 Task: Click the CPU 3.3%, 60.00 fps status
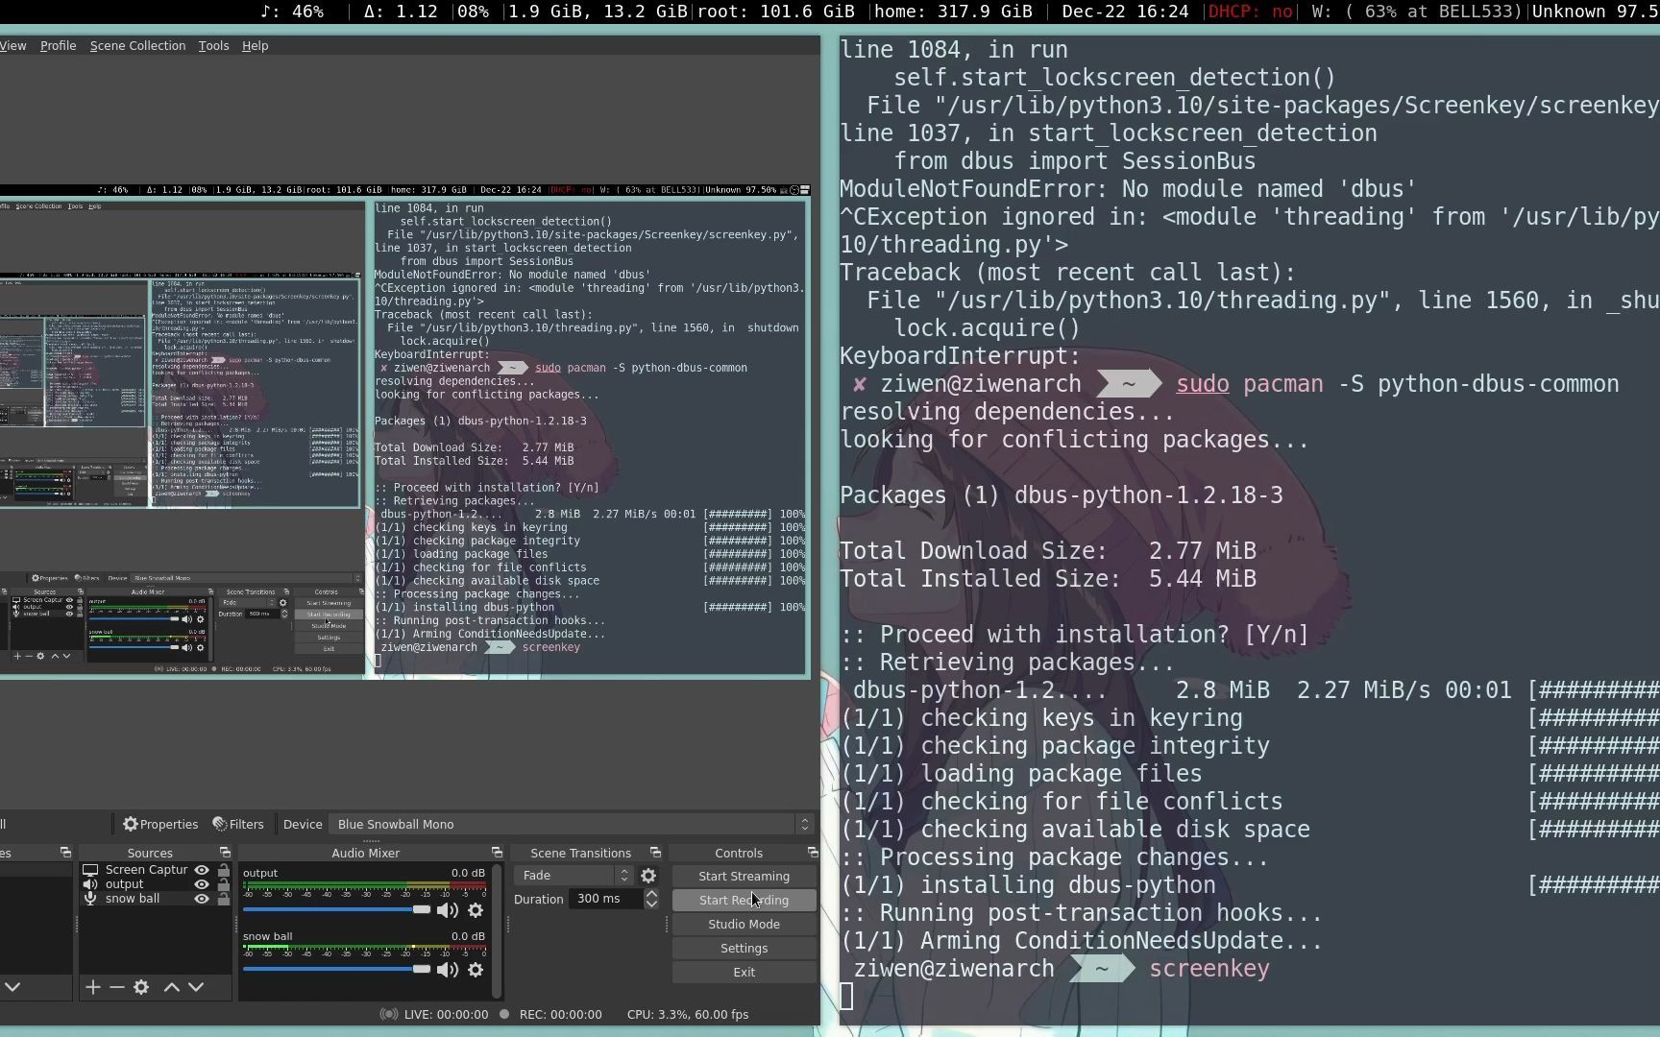point(688,1014)
